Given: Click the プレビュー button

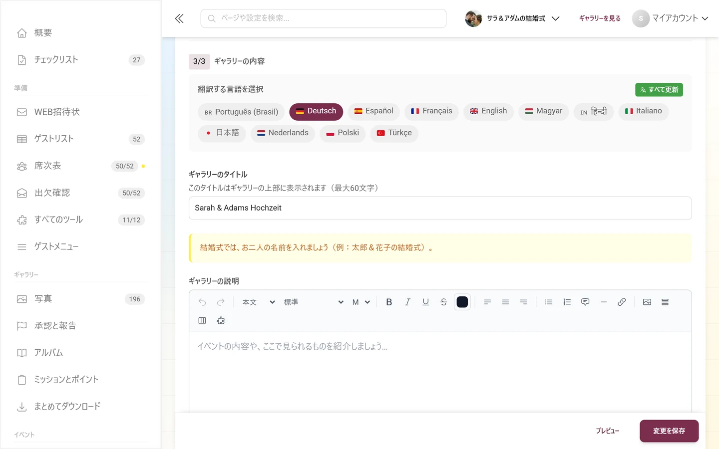Looking at the screenshot, I should pyautogui.click(x=607, y=431).
